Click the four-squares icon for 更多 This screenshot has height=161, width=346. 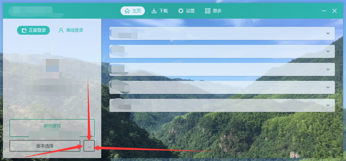[208, 11]
